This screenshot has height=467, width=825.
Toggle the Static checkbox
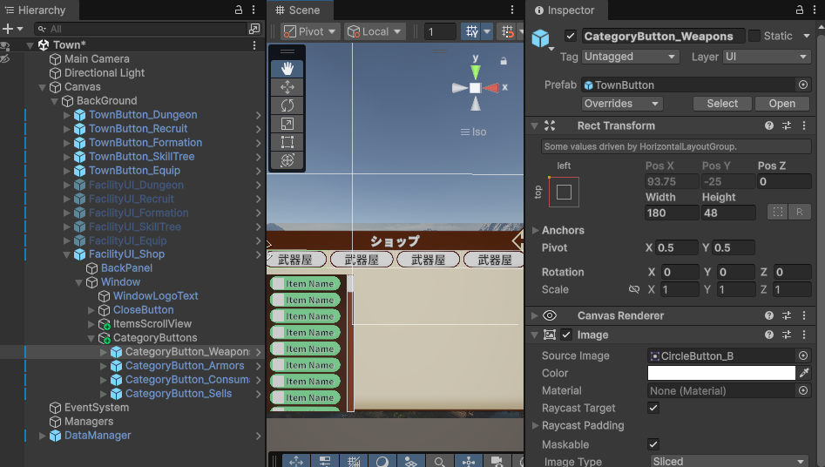coord(754,36)
